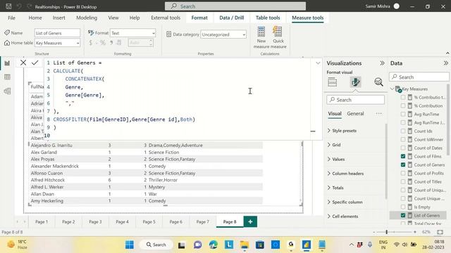Select Build visual icon in Visualizations

pos(332,82)
